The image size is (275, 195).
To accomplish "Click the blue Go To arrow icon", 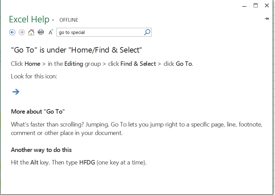I will pyautogui.click(x=16, y=92).
